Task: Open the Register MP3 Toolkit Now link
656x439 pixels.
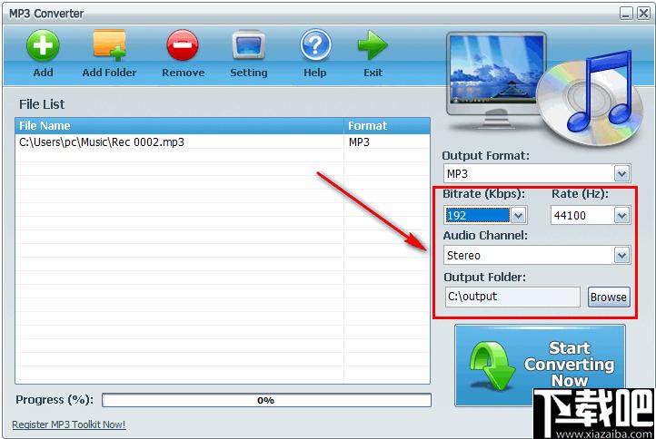Action: coord(69,424)
